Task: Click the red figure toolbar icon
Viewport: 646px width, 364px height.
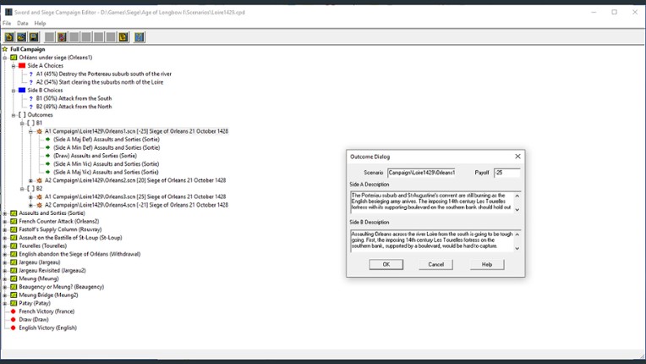Action: pos(62,37)
